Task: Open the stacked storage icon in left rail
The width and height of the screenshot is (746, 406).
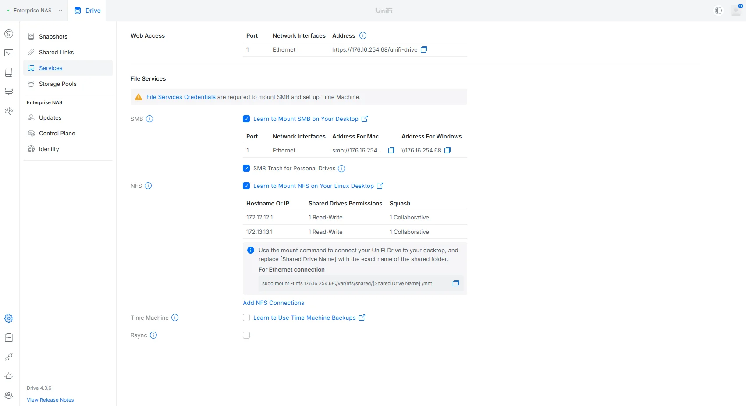Action: coord(9,92)
